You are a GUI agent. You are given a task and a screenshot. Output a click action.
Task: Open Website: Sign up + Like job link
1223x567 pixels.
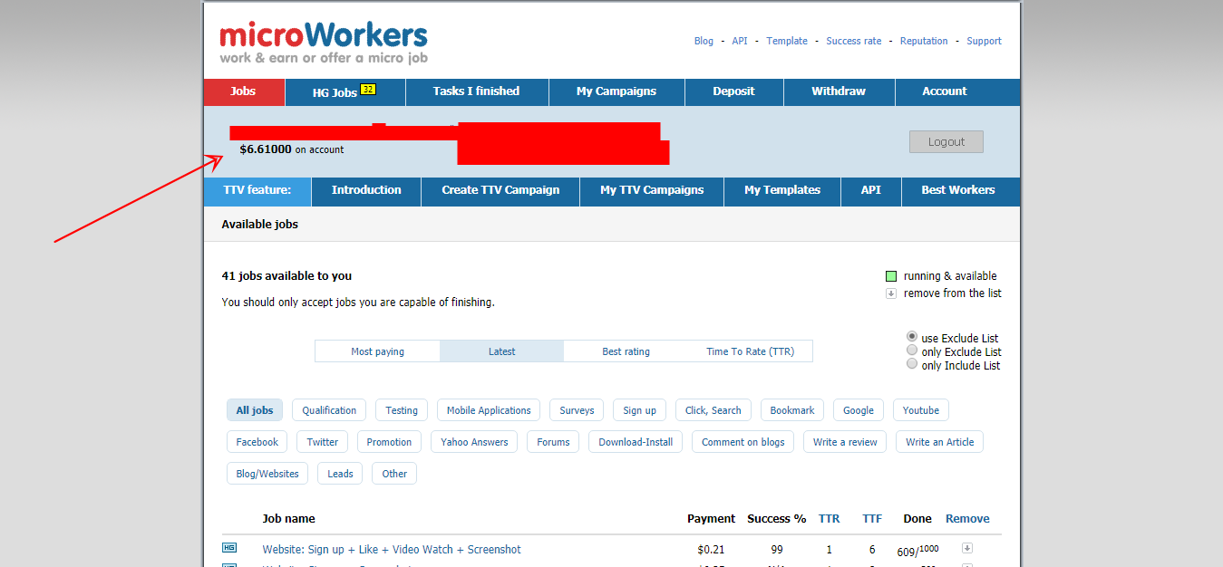click(392, 550)
